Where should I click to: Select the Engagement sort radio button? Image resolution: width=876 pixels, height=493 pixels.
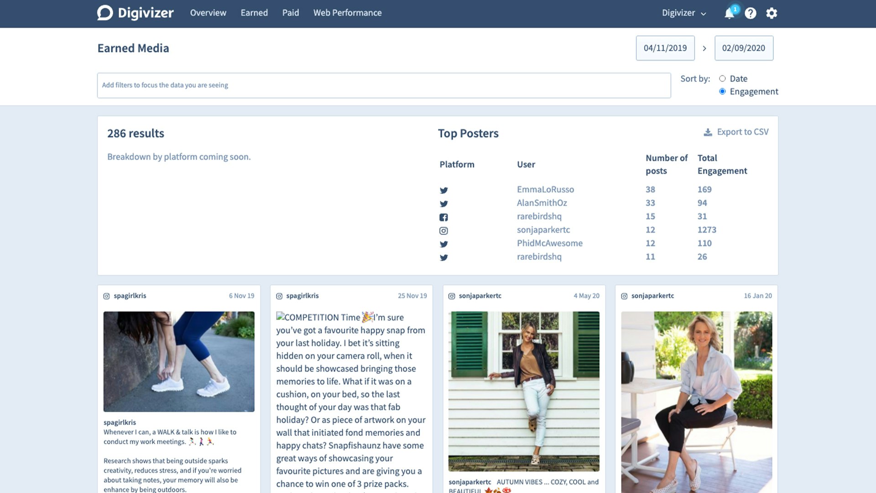coord(722,91)
